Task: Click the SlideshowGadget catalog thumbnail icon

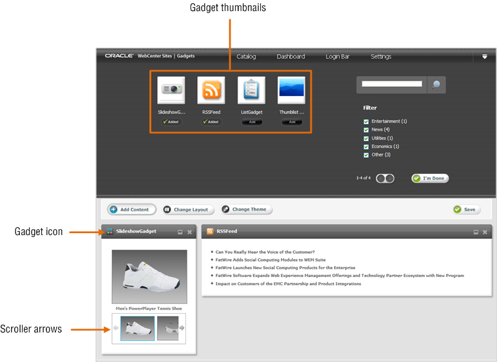Action: (x=171, y=90)
